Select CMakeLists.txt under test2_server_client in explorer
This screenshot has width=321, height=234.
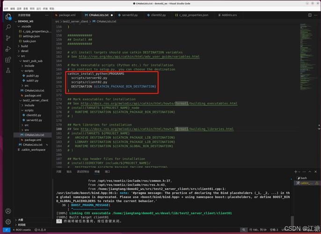[x=35, y=135]
